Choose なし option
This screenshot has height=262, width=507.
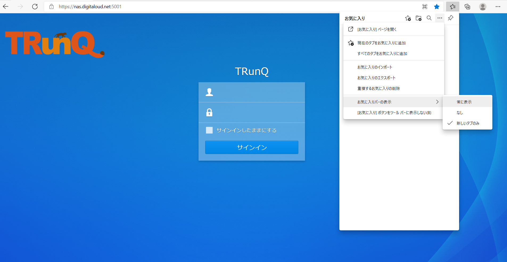pyautogui.click(x=467, y=113)
